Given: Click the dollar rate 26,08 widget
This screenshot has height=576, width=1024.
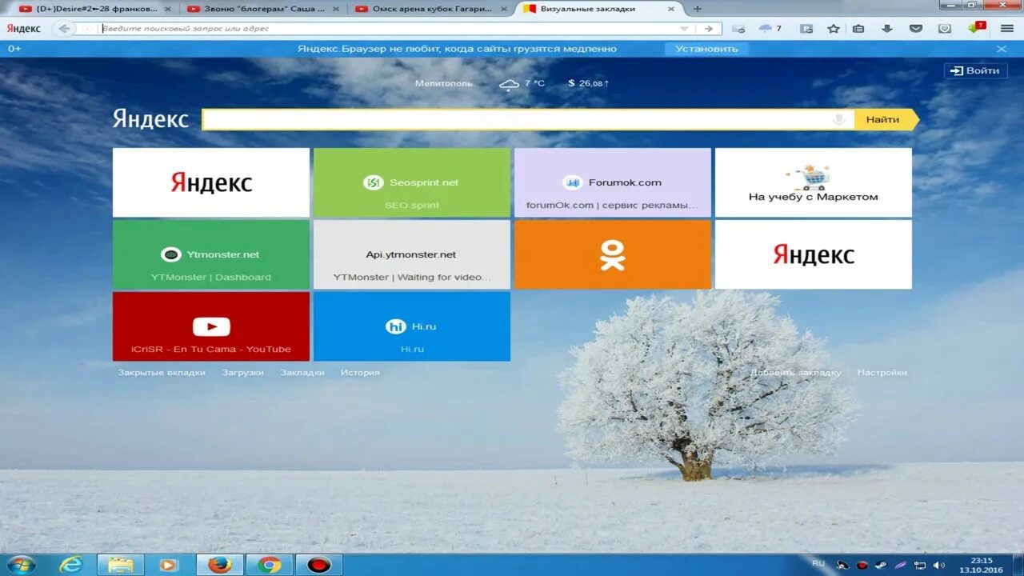Looking at the screenshot, I should [x=589, y=83].
